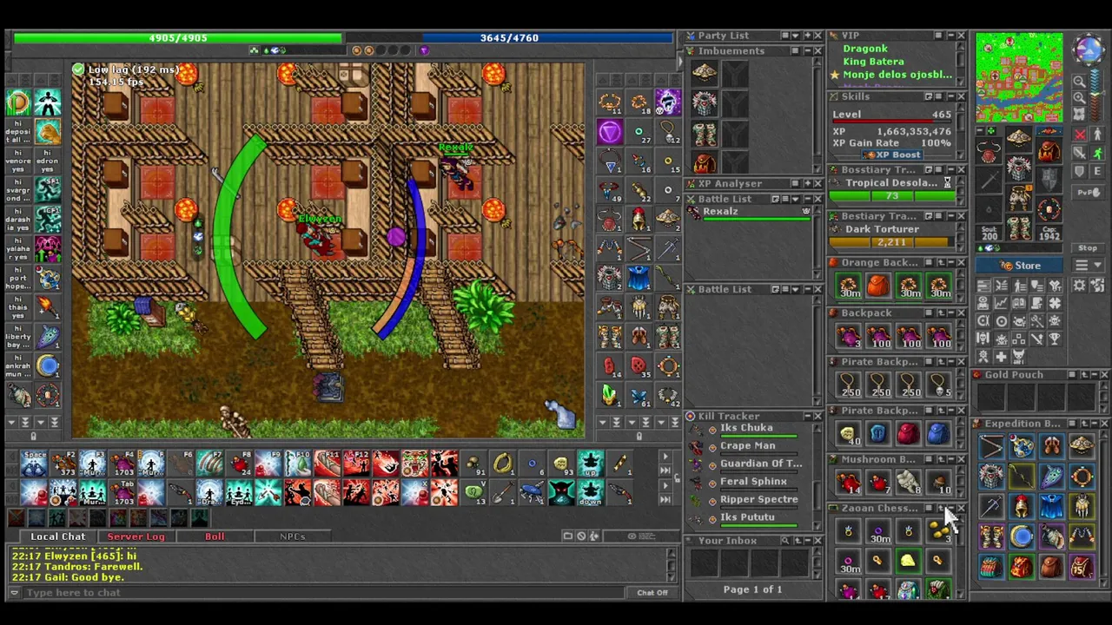The height and width of the screenshot is (625, 1112).
Task: Zoom in the minimap
Action: (1079, 97)
